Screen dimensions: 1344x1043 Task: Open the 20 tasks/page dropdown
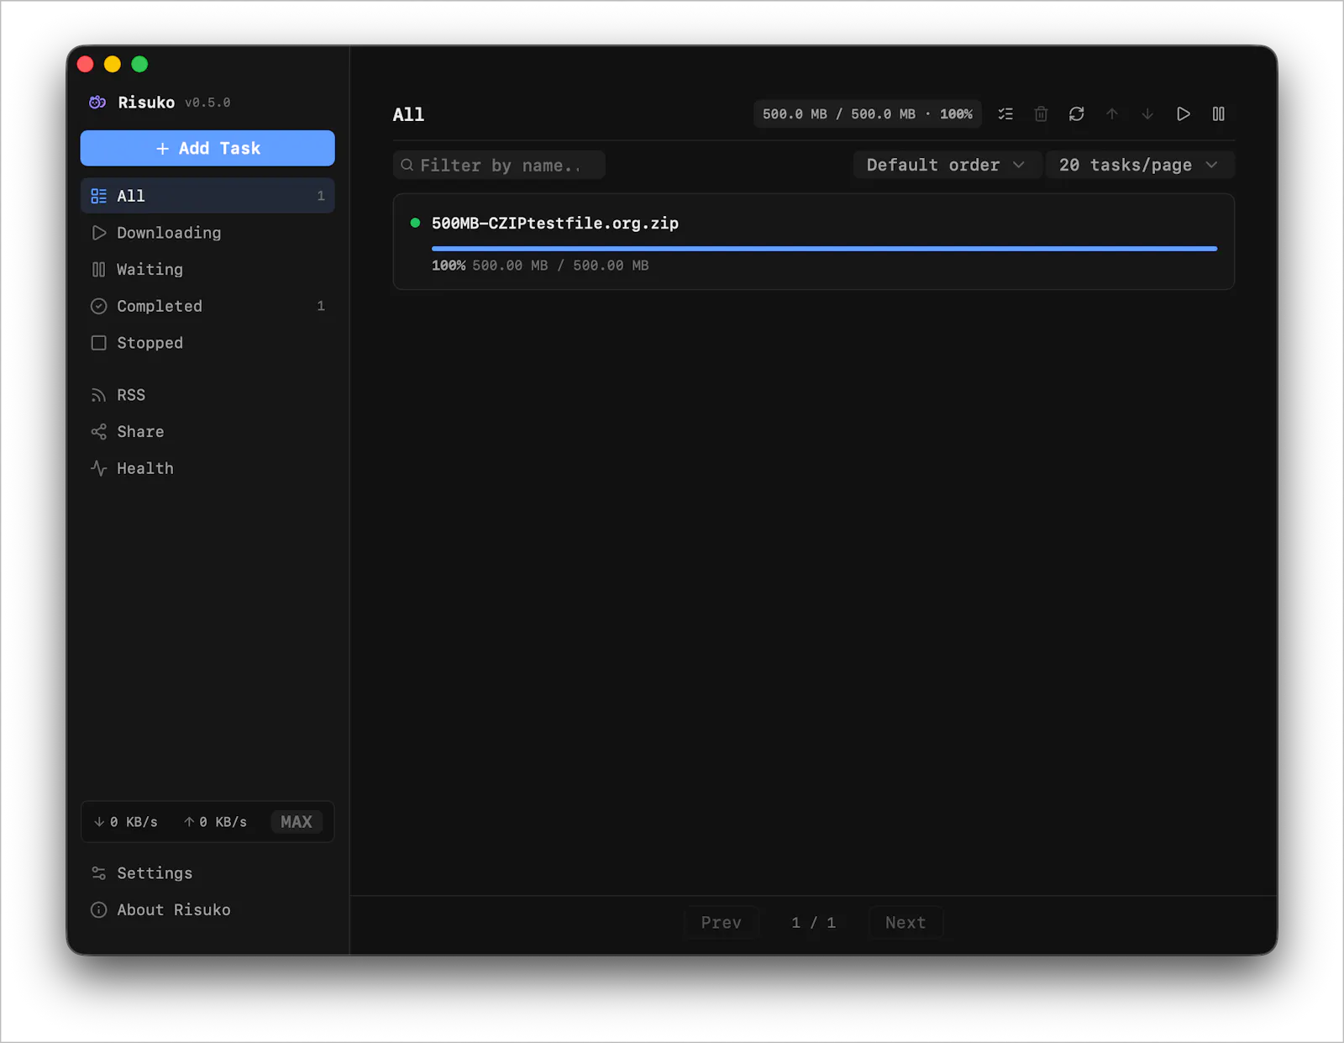click(x=1139, y=166)
